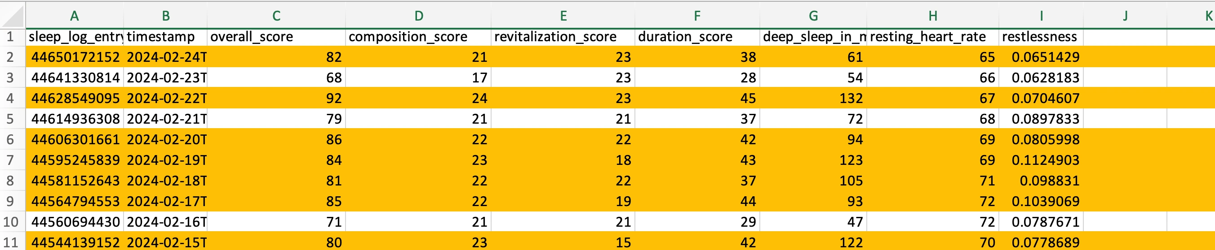1215x250 pixels.
Task: Select column G header
Action: tap(813, 16)
